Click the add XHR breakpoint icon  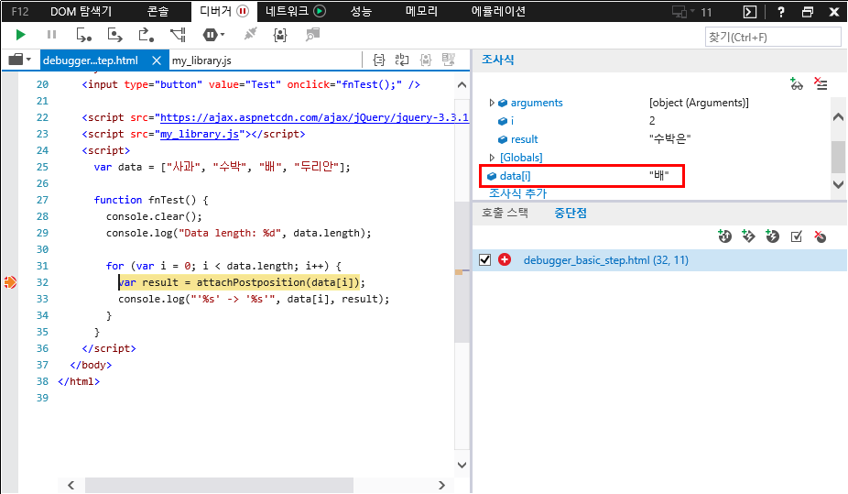pos(724,236)
